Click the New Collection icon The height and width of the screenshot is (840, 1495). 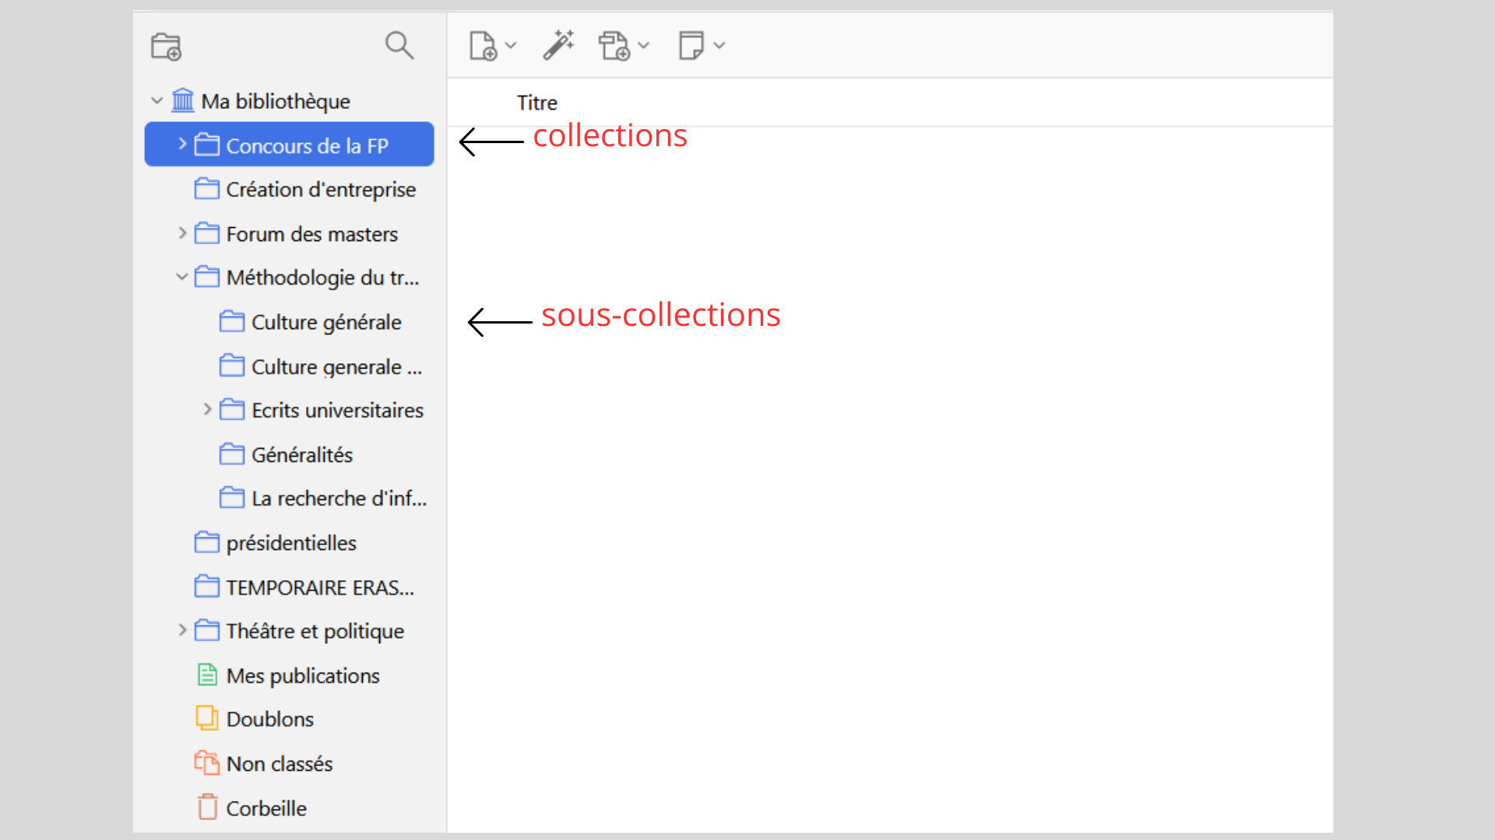tap(166, 46)
